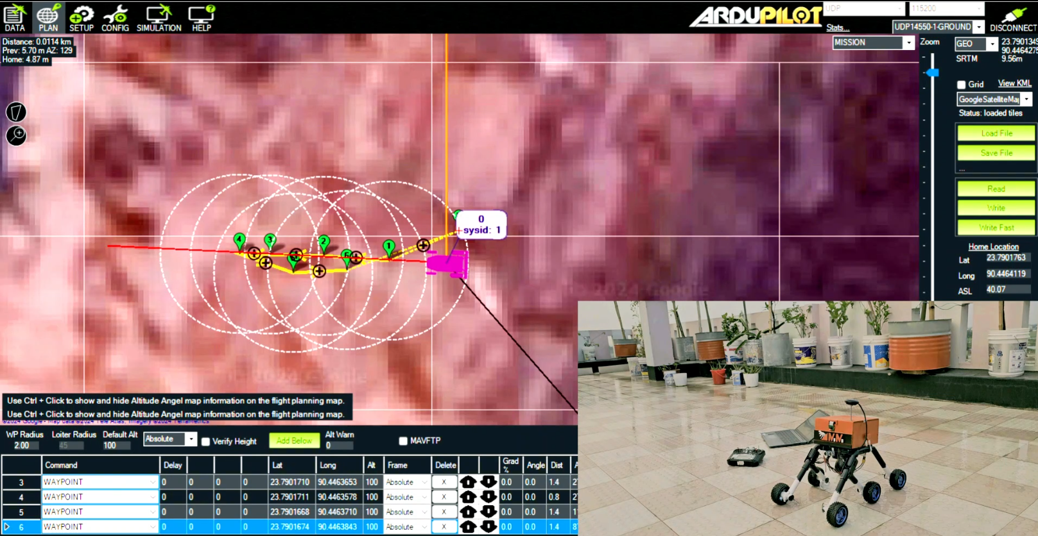1038x536 pixels.
Task: Open the Absolute altitude frame dropdown
Action: point(191,439)
